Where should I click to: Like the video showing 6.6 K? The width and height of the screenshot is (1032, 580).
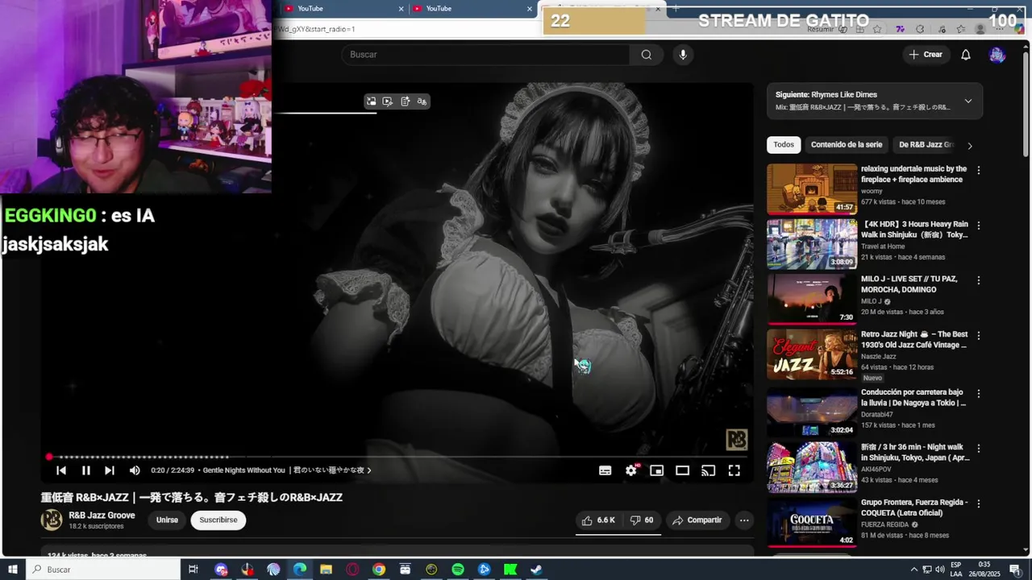(x=598, y=520)
